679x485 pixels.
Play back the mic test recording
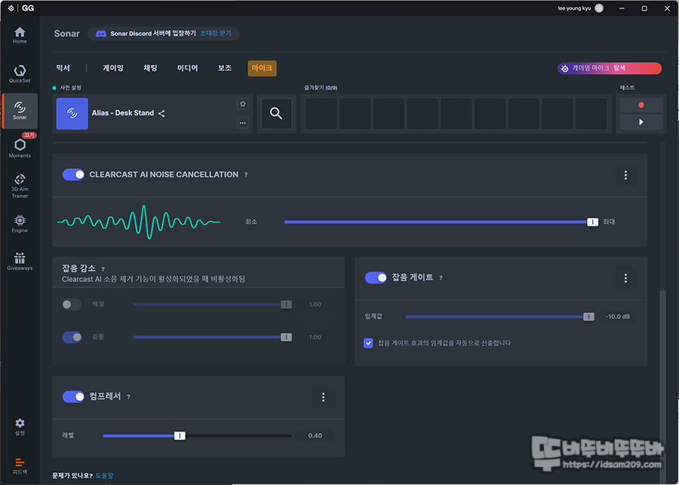point(641,122)
